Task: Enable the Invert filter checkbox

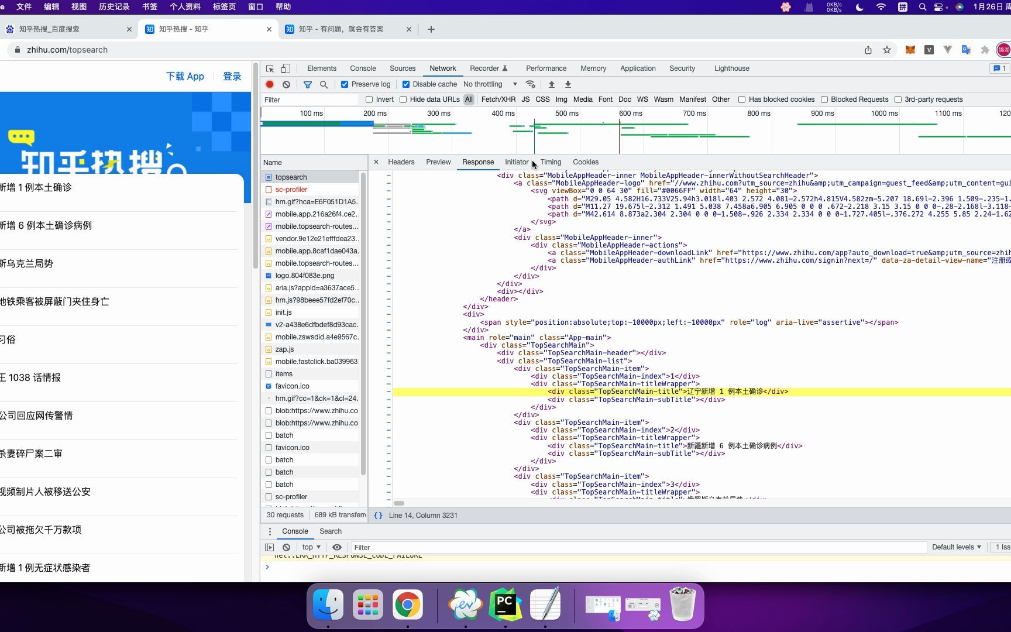Action: pyautogui.click(x=369, y=99)
